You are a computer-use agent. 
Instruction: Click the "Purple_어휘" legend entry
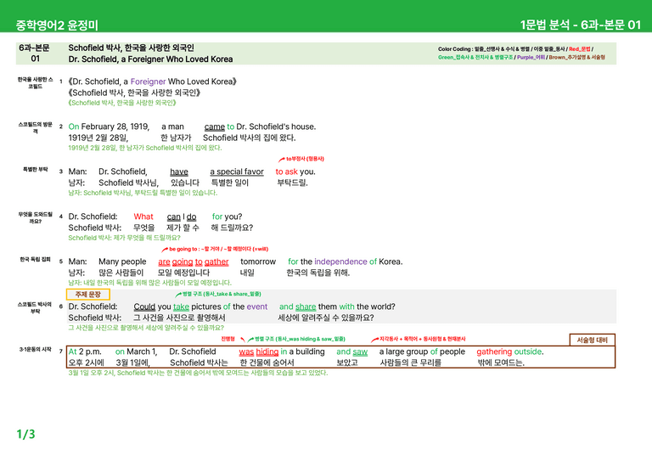point(531,58)
